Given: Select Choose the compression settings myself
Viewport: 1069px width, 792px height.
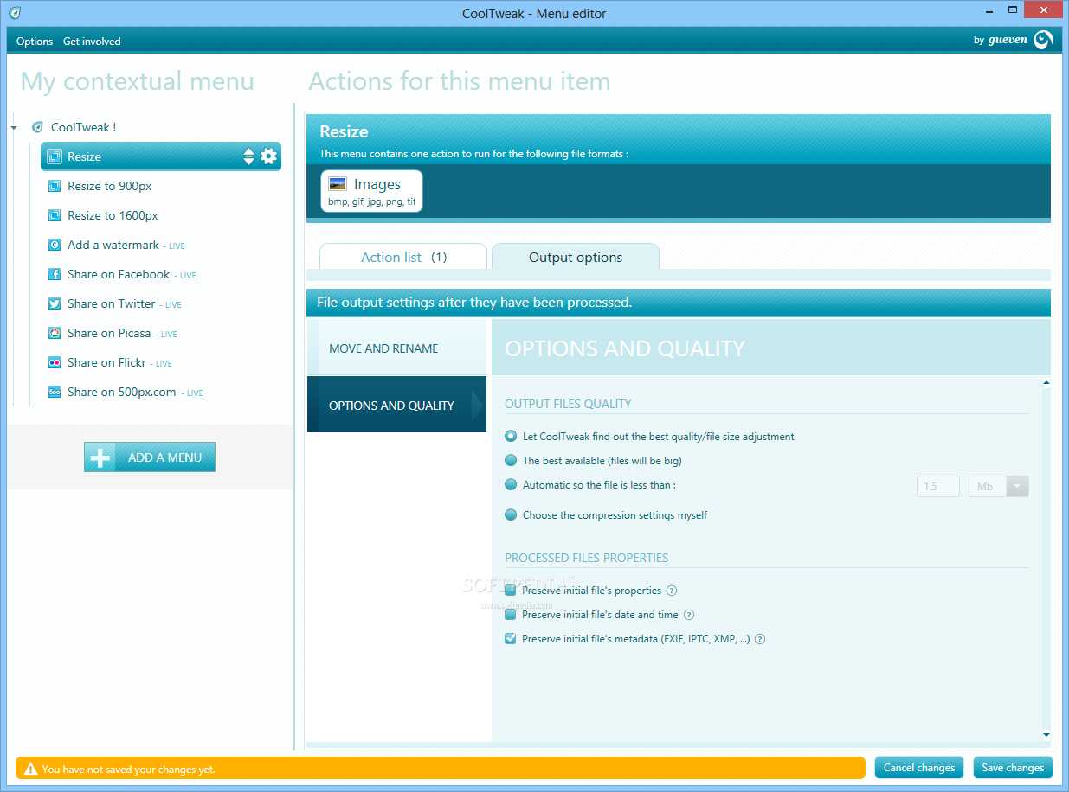Looking at the screenshot, I should tap(511, 515).
